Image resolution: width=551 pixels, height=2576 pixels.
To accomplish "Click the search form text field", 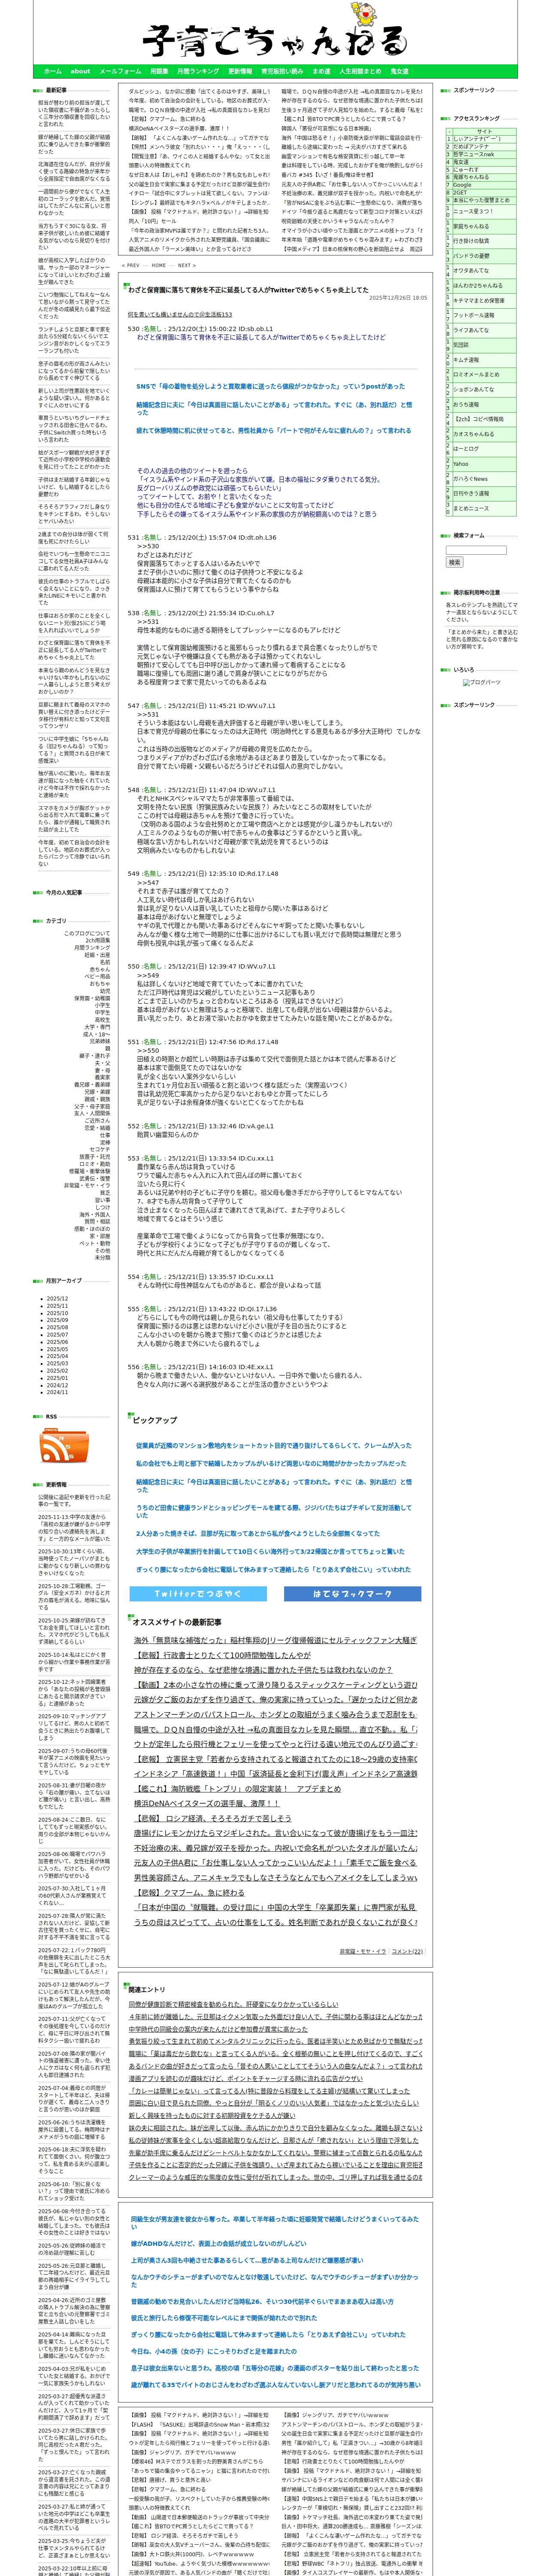I will point(476,550).
